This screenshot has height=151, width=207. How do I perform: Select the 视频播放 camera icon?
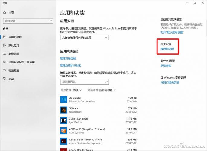(x=4, y=70)
